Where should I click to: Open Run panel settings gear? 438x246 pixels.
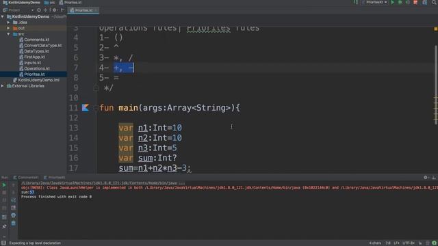pos(426,178)
